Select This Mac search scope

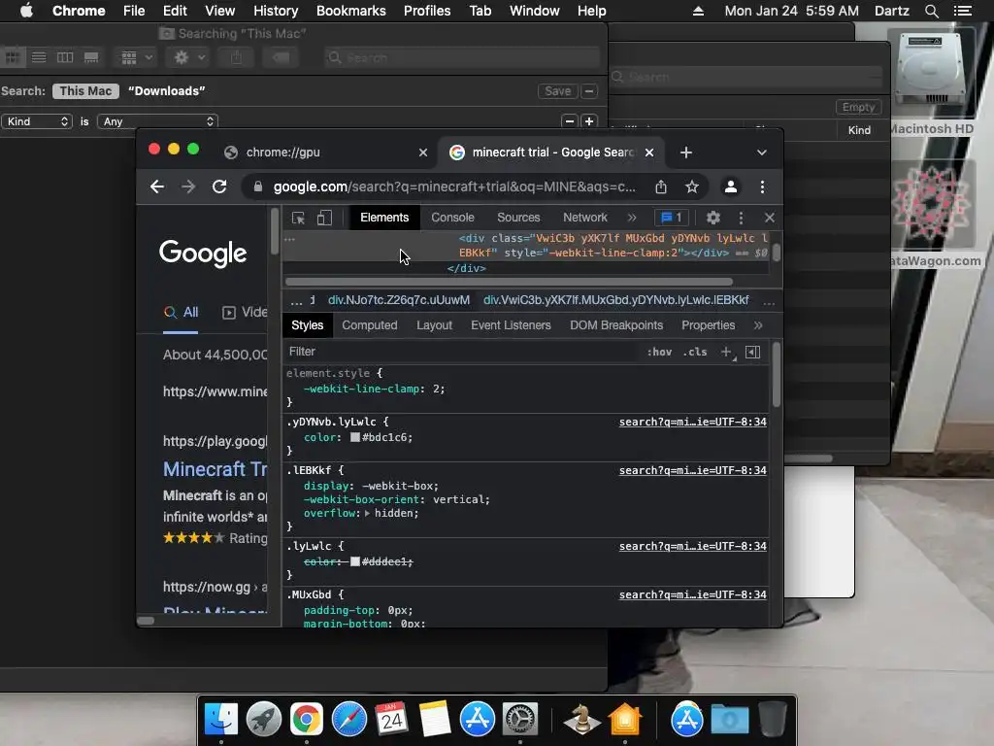click(x=85, y=91)
